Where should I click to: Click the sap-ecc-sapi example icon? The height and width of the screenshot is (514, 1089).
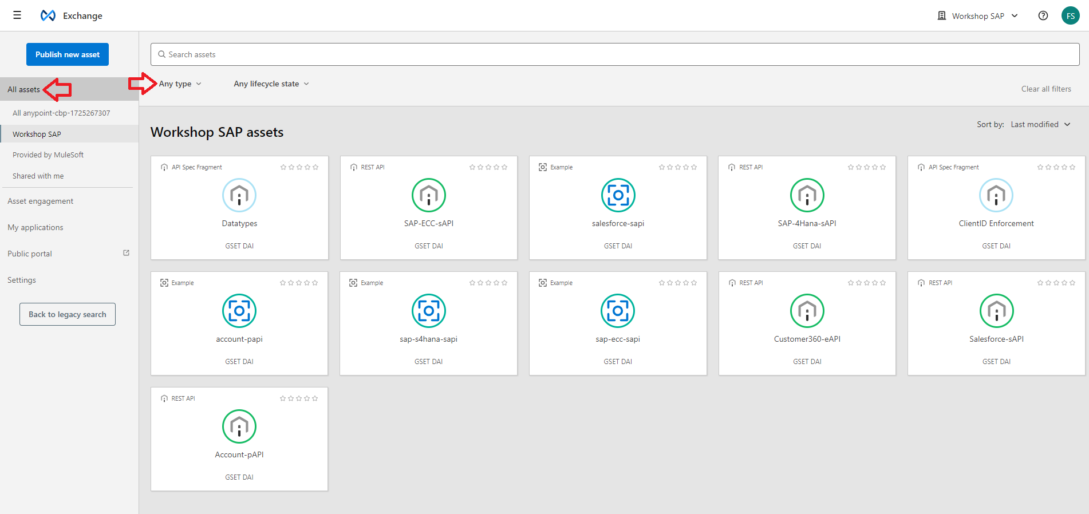[618, 311]
